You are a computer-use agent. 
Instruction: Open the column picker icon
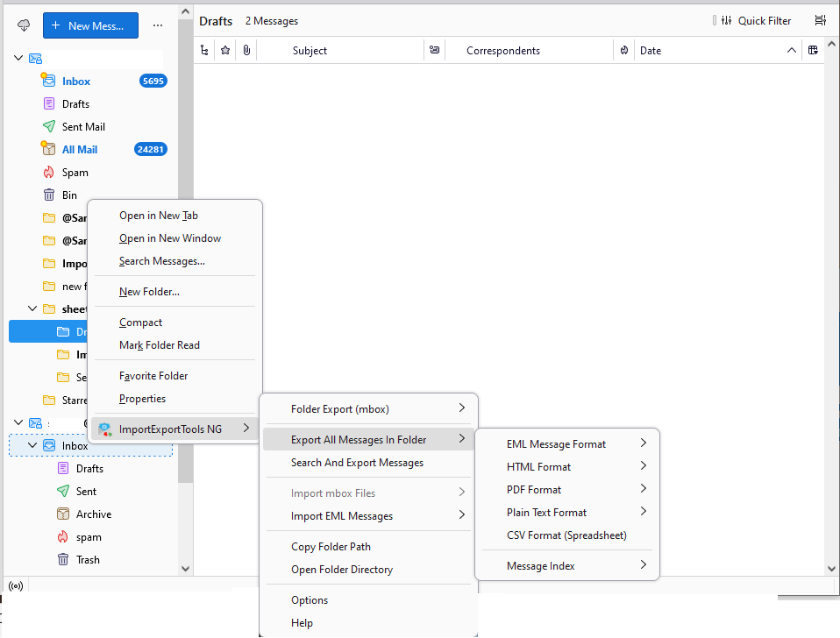tap(813, 50)
